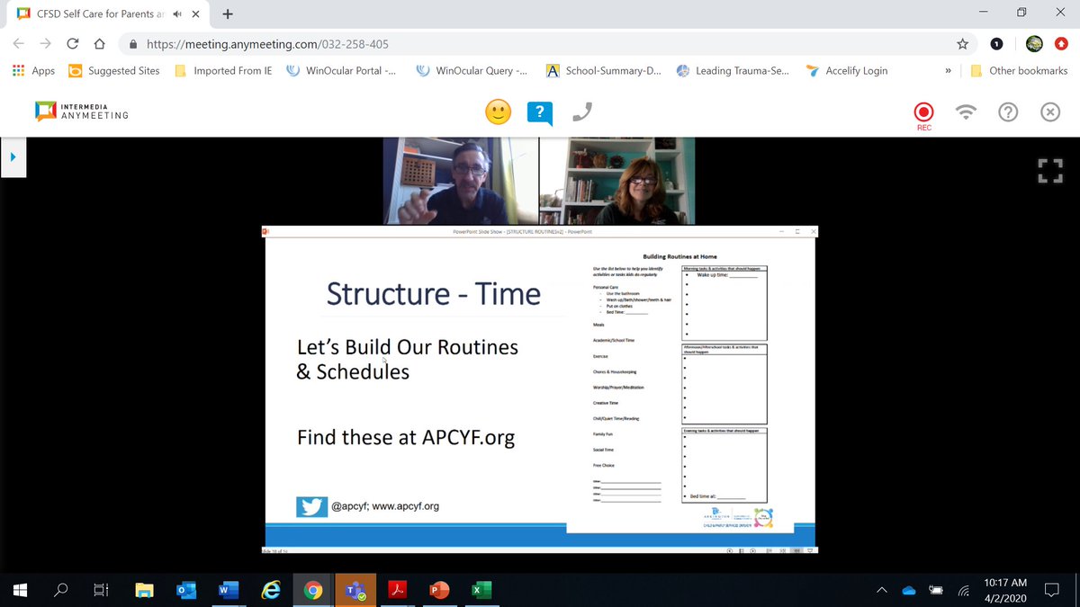
Task: Open the Q&A chat panel
Action: coord(539,112)
